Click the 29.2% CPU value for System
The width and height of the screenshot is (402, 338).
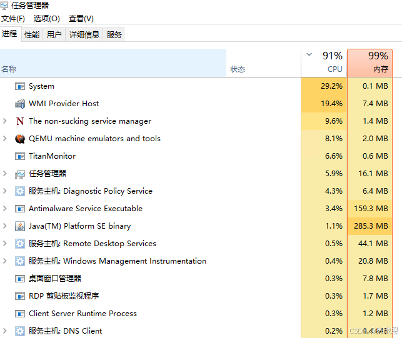point(331,86)
